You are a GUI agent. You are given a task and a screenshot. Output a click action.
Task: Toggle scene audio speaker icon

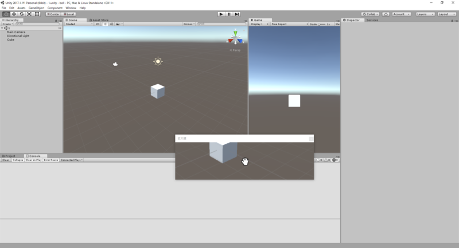click(x=111, y=24)
